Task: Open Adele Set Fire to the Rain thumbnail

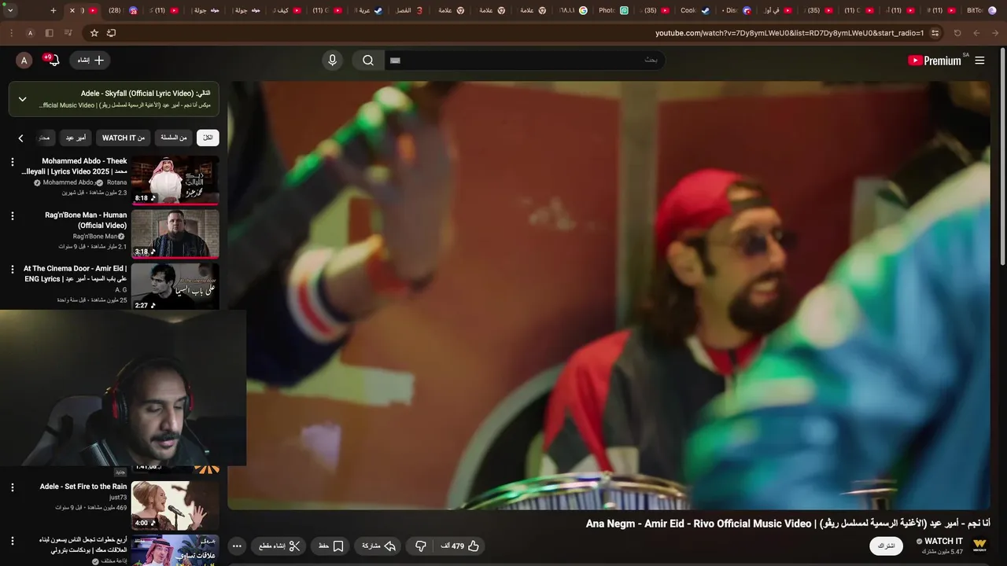Action: pos(175,505)
